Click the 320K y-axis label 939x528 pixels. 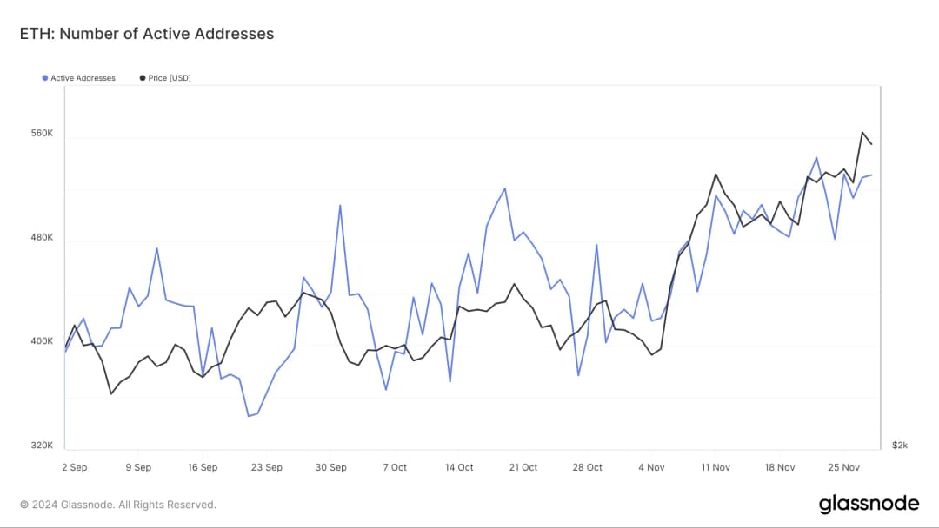tap(43, 445)
